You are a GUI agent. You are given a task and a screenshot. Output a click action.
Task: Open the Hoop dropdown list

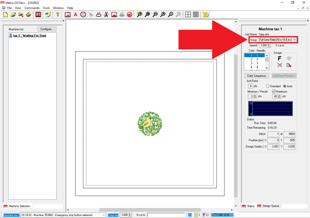(x=294, y=39)
